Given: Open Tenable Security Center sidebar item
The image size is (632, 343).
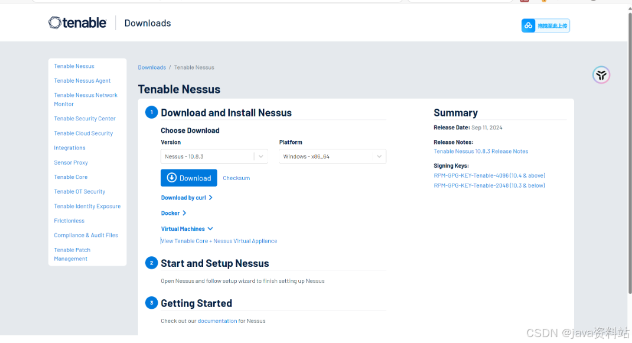Looking at the screenshot, I should 84,119.
